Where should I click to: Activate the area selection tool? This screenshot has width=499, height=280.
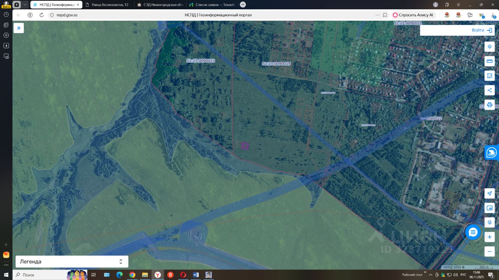(490, 76)
